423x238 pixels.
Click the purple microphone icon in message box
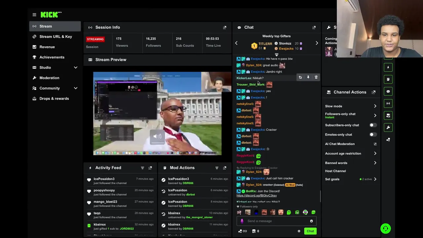point(242,221)
